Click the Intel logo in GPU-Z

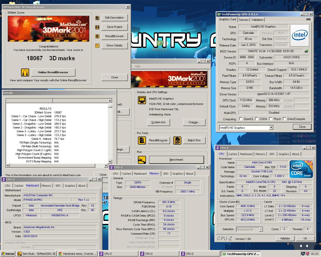pos(299,35)
